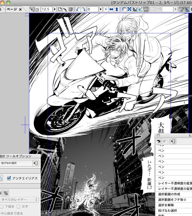Close the history panel with the round button

(x=158, y=135)
